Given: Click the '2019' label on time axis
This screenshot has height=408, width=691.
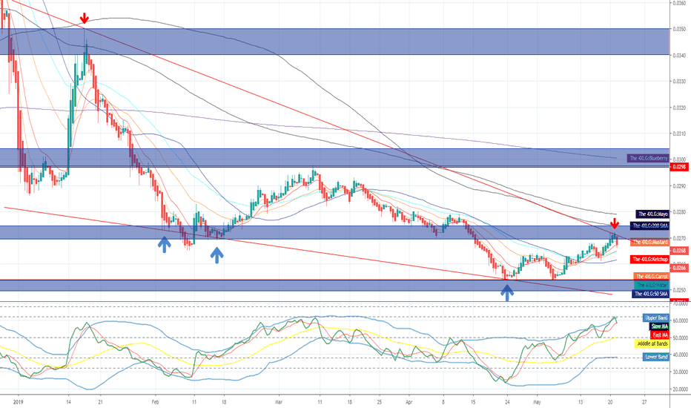Looking at the screenshot, I should pos(18,402).
